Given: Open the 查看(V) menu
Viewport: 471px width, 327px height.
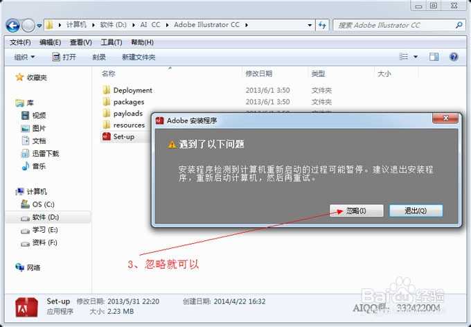Looking at the screenshot, I should (x=81, y=42).
